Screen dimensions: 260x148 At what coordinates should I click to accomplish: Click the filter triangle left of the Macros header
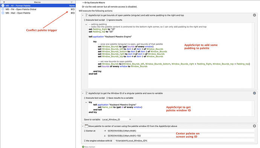click(4, 2)
